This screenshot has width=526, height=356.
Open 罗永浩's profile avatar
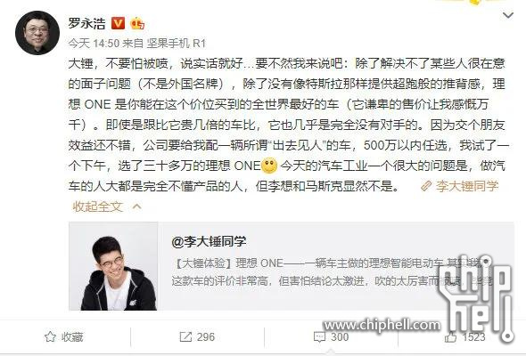pyautogui.click(x=37, y=33)
